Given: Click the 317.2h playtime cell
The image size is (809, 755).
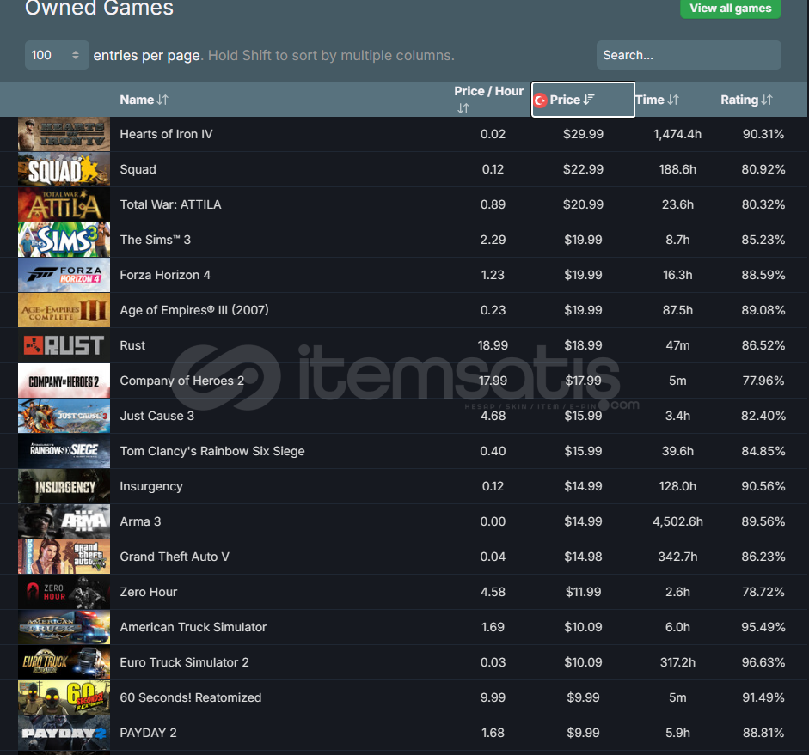Looking at the screenshot, I should [677, 662].
